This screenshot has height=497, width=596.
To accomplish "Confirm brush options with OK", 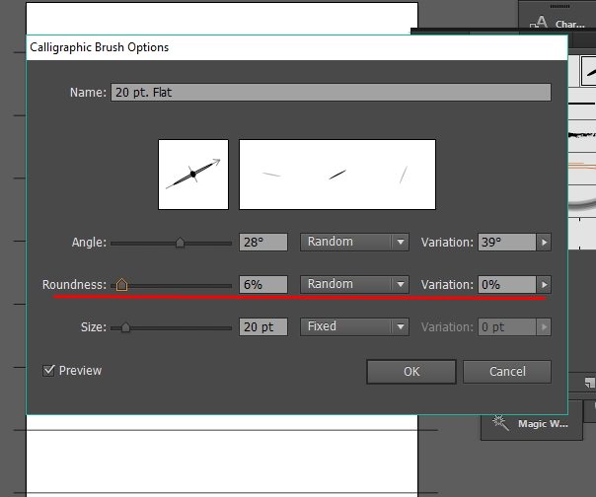I will click(411, 372).
